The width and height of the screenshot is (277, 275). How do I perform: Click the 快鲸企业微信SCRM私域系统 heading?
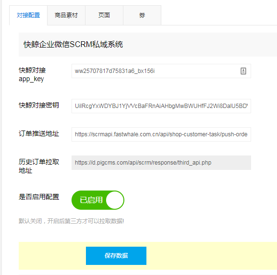pyautogui.click(x=73, y=44)
